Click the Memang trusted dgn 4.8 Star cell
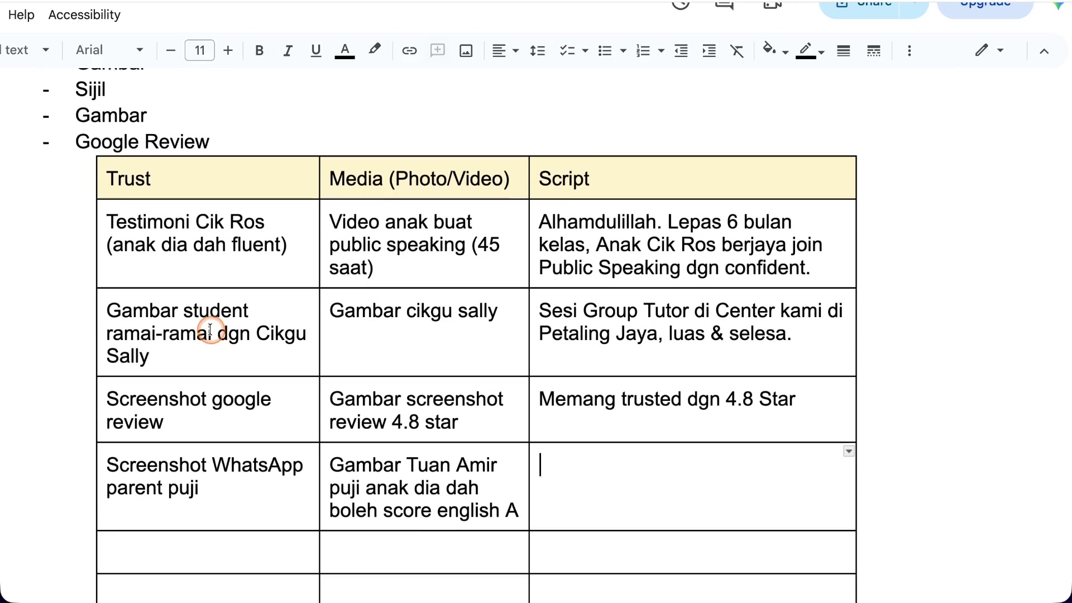This screenshot has height=603, width=1072. [692, 410]
